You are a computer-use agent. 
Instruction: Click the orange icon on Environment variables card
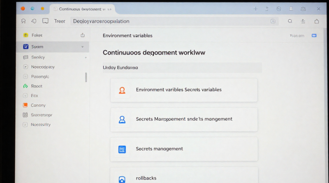[x=122, y=90]
